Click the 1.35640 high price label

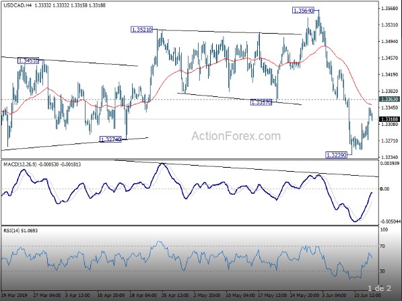coord(303,11)
